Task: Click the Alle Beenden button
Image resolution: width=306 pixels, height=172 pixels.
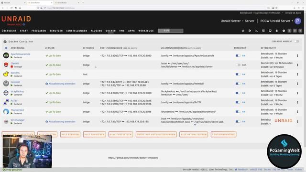Action: pyautogui.click(x=70, y=134)
